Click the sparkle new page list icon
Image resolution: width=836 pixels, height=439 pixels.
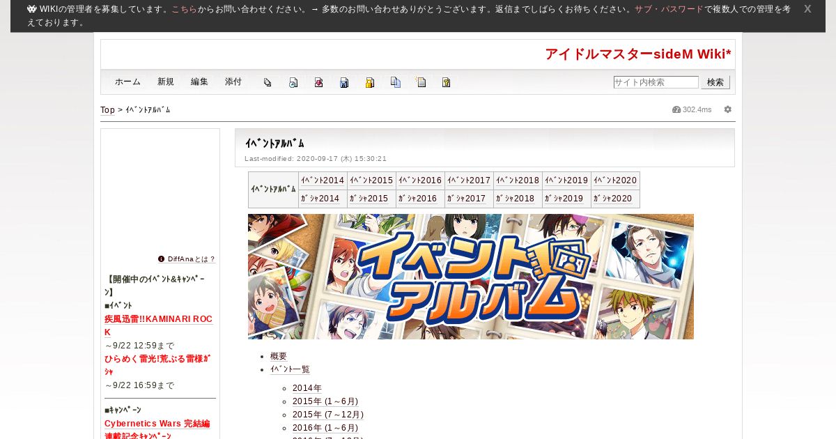click(421, 82)
